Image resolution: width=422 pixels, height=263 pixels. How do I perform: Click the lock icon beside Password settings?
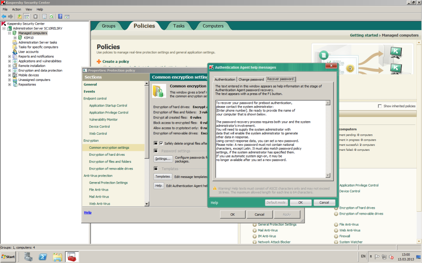point(155,151)
